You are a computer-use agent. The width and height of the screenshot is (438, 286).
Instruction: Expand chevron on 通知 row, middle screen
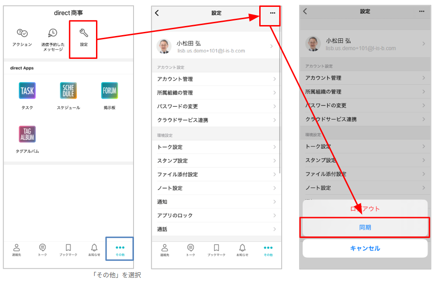(x=275, y=202)
